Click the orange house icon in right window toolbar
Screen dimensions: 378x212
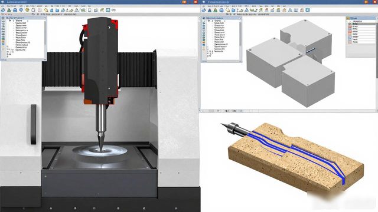(x=285, y=10)
